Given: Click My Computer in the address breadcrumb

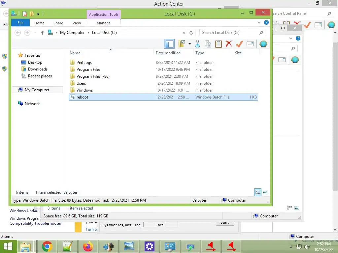Looking at the screenshot, I should click(72, 33).
